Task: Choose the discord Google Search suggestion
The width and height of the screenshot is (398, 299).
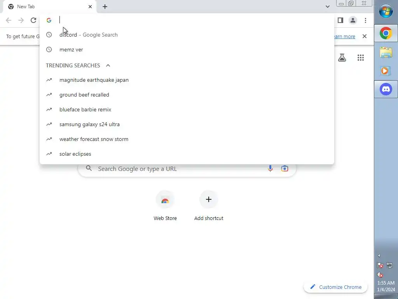Action: [x=187, y=35]
